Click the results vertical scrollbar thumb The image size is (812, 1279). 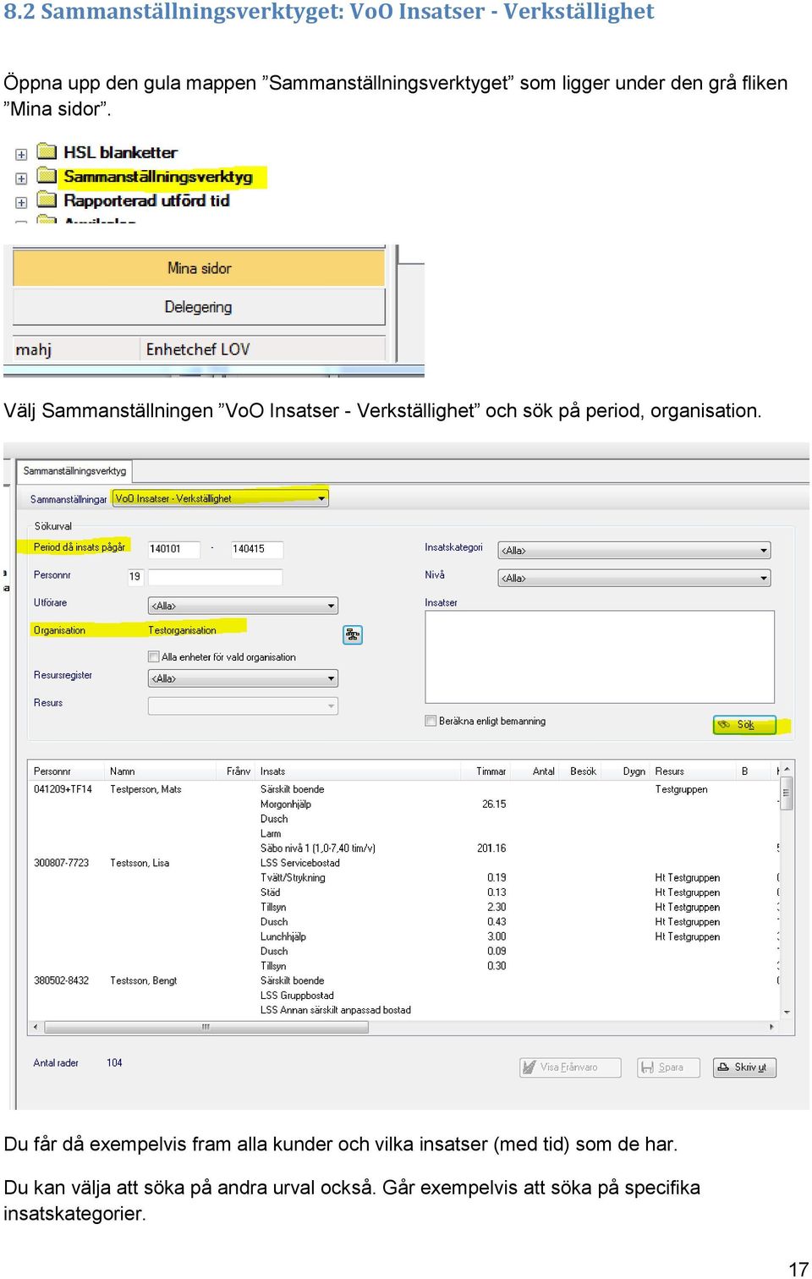click(787, 793)
